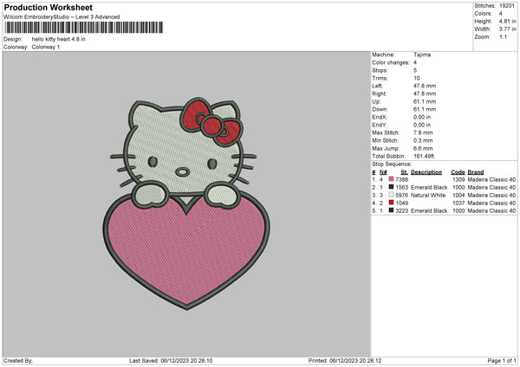The width and height of the screenshot is (520, 367).
Task: Click the Right value 47.8 mm
Action: tap(425, 93)
